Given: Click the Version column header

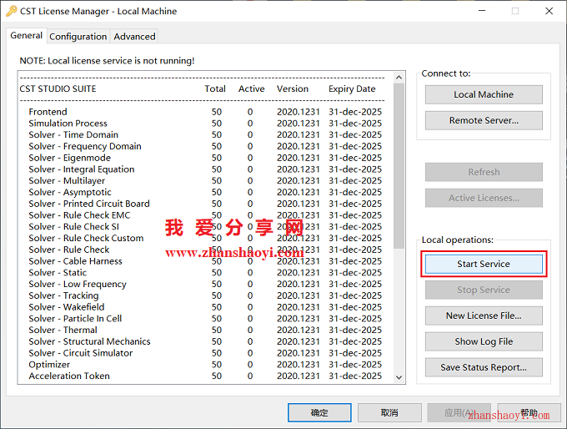Looking at the screenshot, I should [x=293, y=89].
